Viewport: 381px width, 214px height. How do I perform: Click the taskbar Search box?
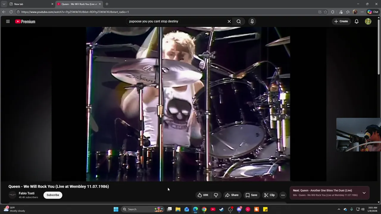[x=143, y=209]
